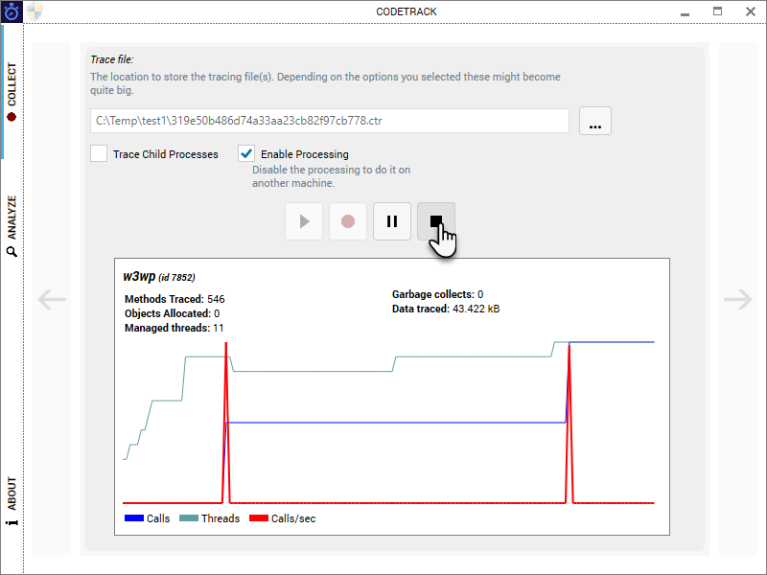The height and width of the screenshot is (575, 767).
Task: Go to next page with right arrow
Action: tap(737, 299)
